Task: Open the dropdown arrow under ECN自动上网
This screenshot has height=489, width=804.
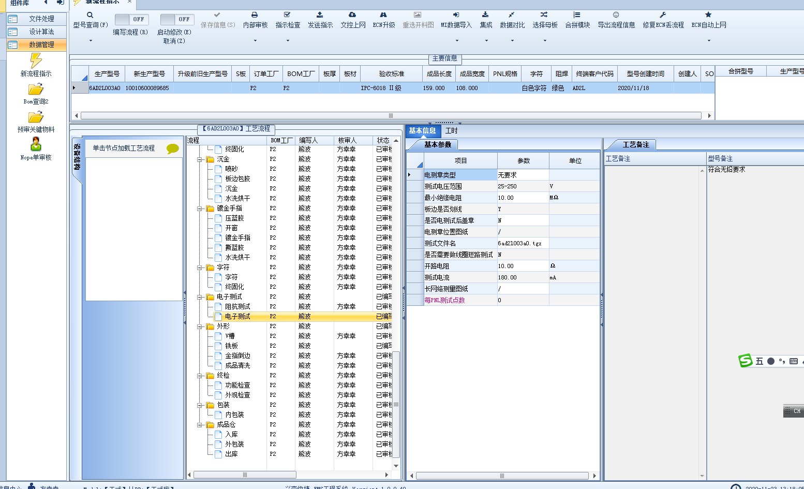Action: pos(709,40)
